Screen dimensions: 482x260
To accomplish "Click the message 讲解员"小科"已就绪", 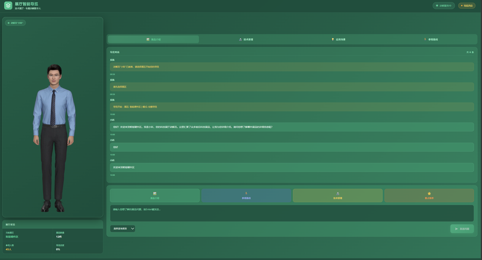I will coord(292,67).
